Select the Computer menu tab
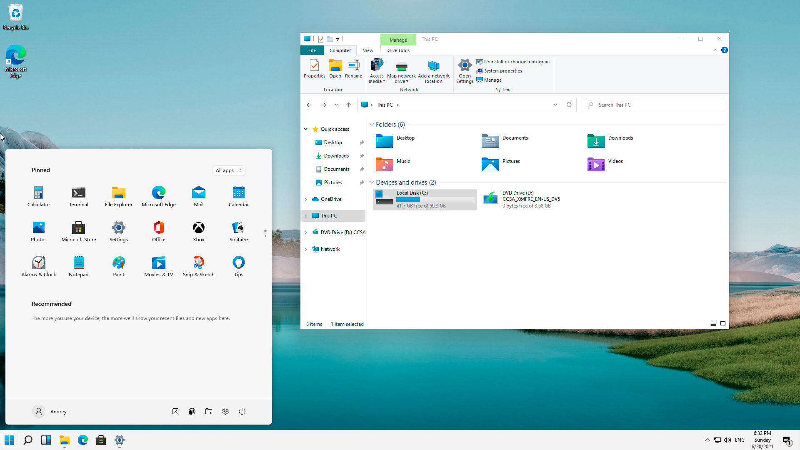The height and width of the screenshot is (450, 800). pos(340,50)
